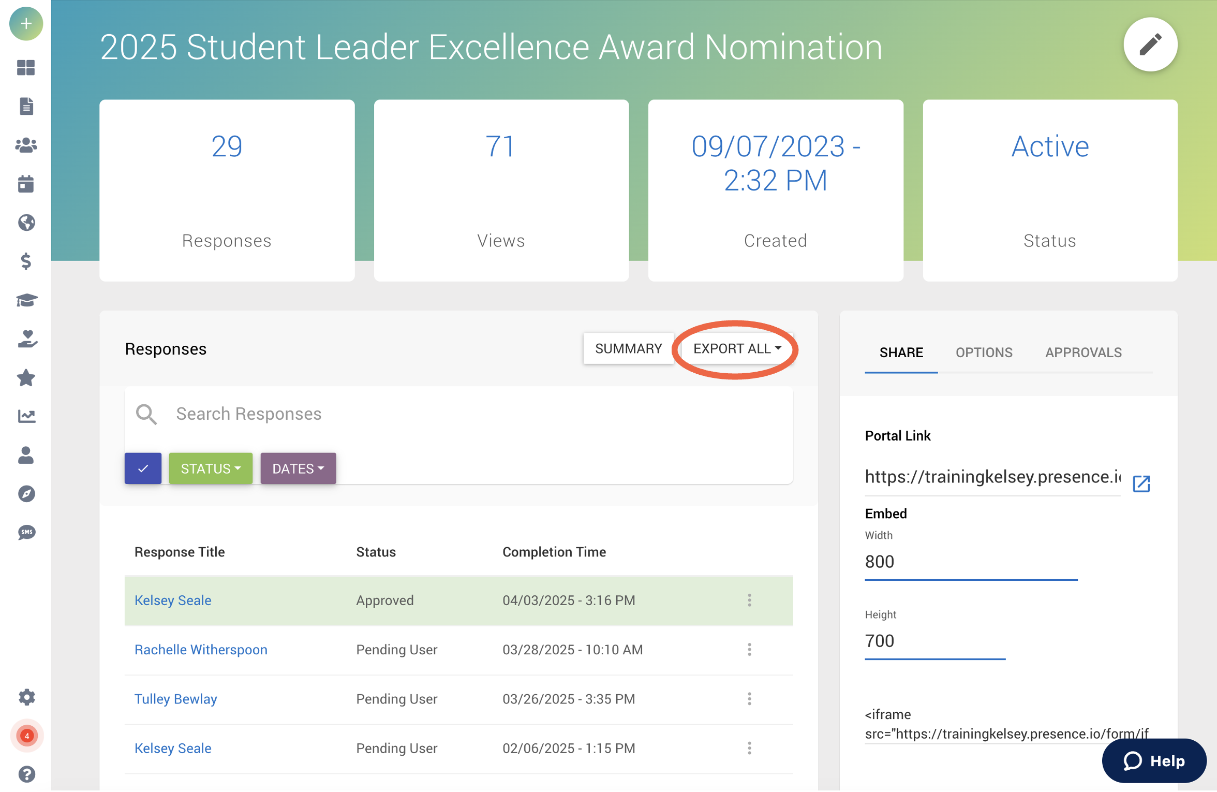
Task: Open Rachelle Witherspoon response link
Action: (201, 650)
